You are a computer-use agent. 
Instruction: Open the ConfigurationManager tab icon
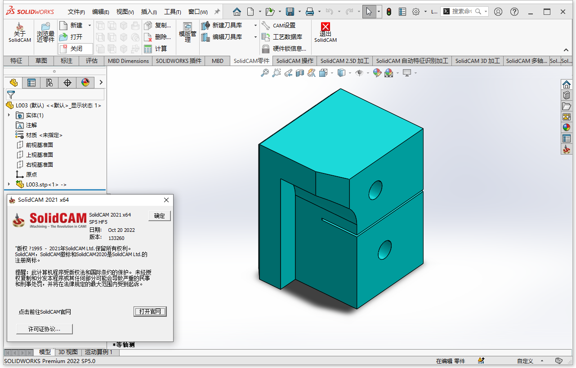click(49, 82)
